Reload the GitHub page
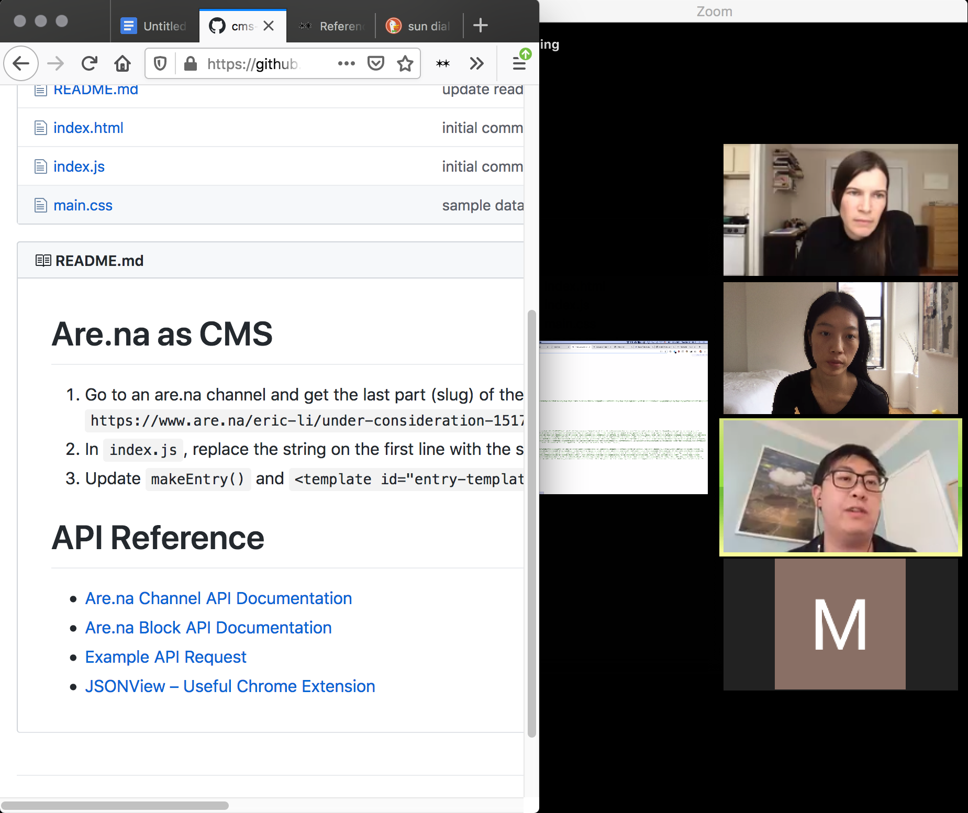The width and height of the screenshot is (968, 813). click(x=90, y=64)
